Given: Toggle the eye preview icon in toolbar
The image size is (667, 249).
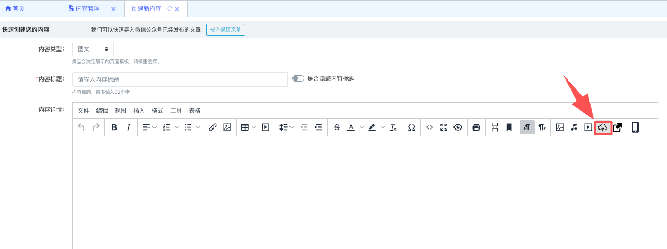Looking at the screenshot, I should coord(458,127).
